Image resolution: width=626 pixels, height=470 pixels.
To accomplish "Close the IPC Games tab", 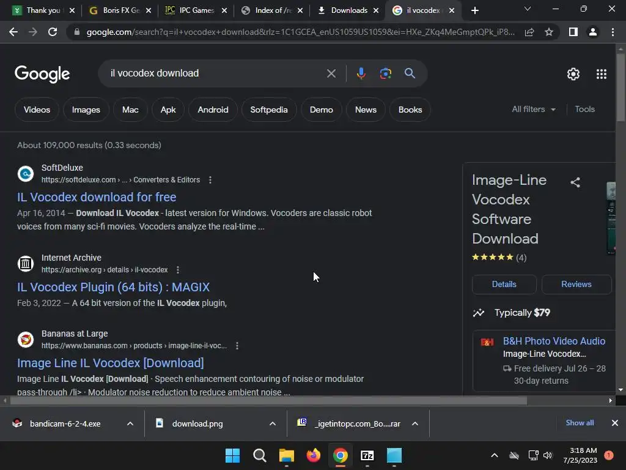I will click(x=224, y=11).
